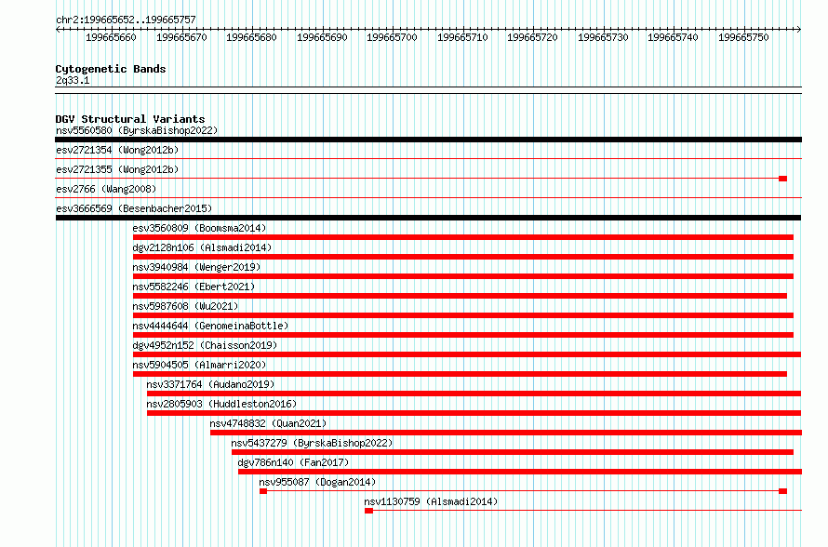Click the red bar for nsv5987608
This screenshot has width=828, height=547.
pyautogui.click(x=463, y=315)
